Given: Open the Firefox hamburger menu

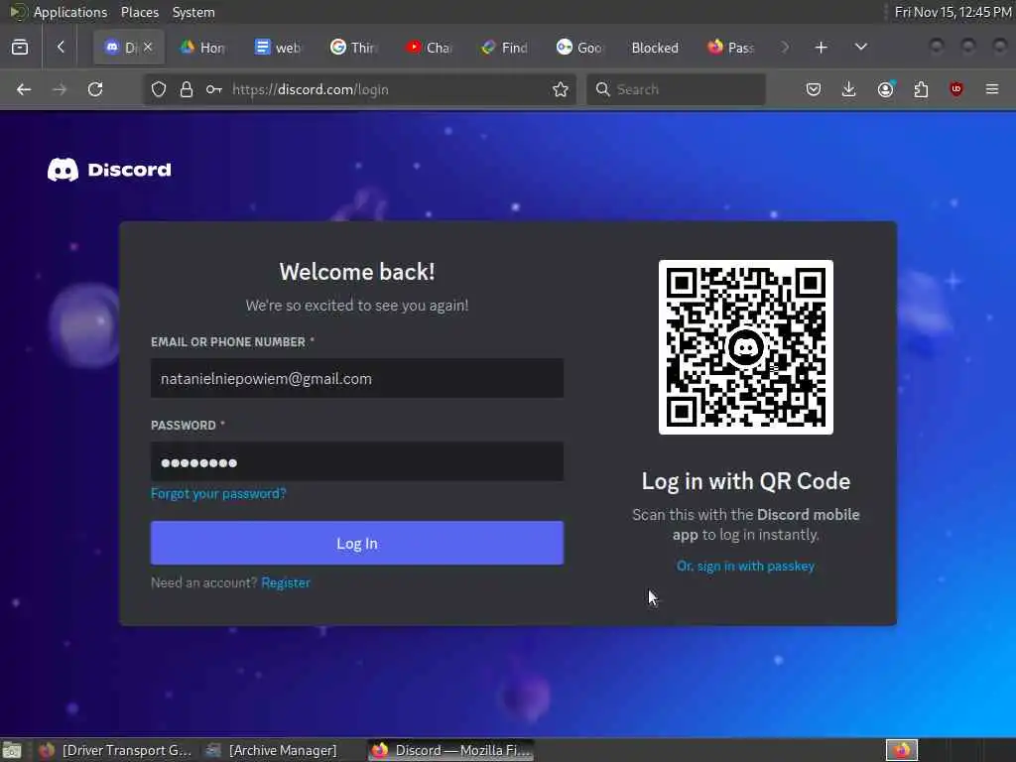Looking at the screenshot, I should click(992, 89).
